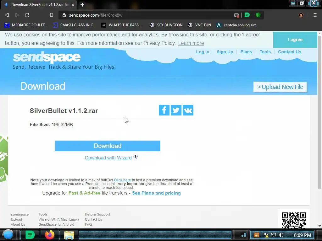Click the Sign Up link
This screenshot has height=241, width=322.
(x=225, y=52)
